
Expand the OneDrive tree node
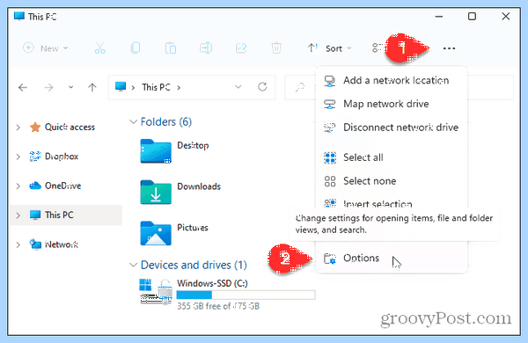[x=18, y=186]
